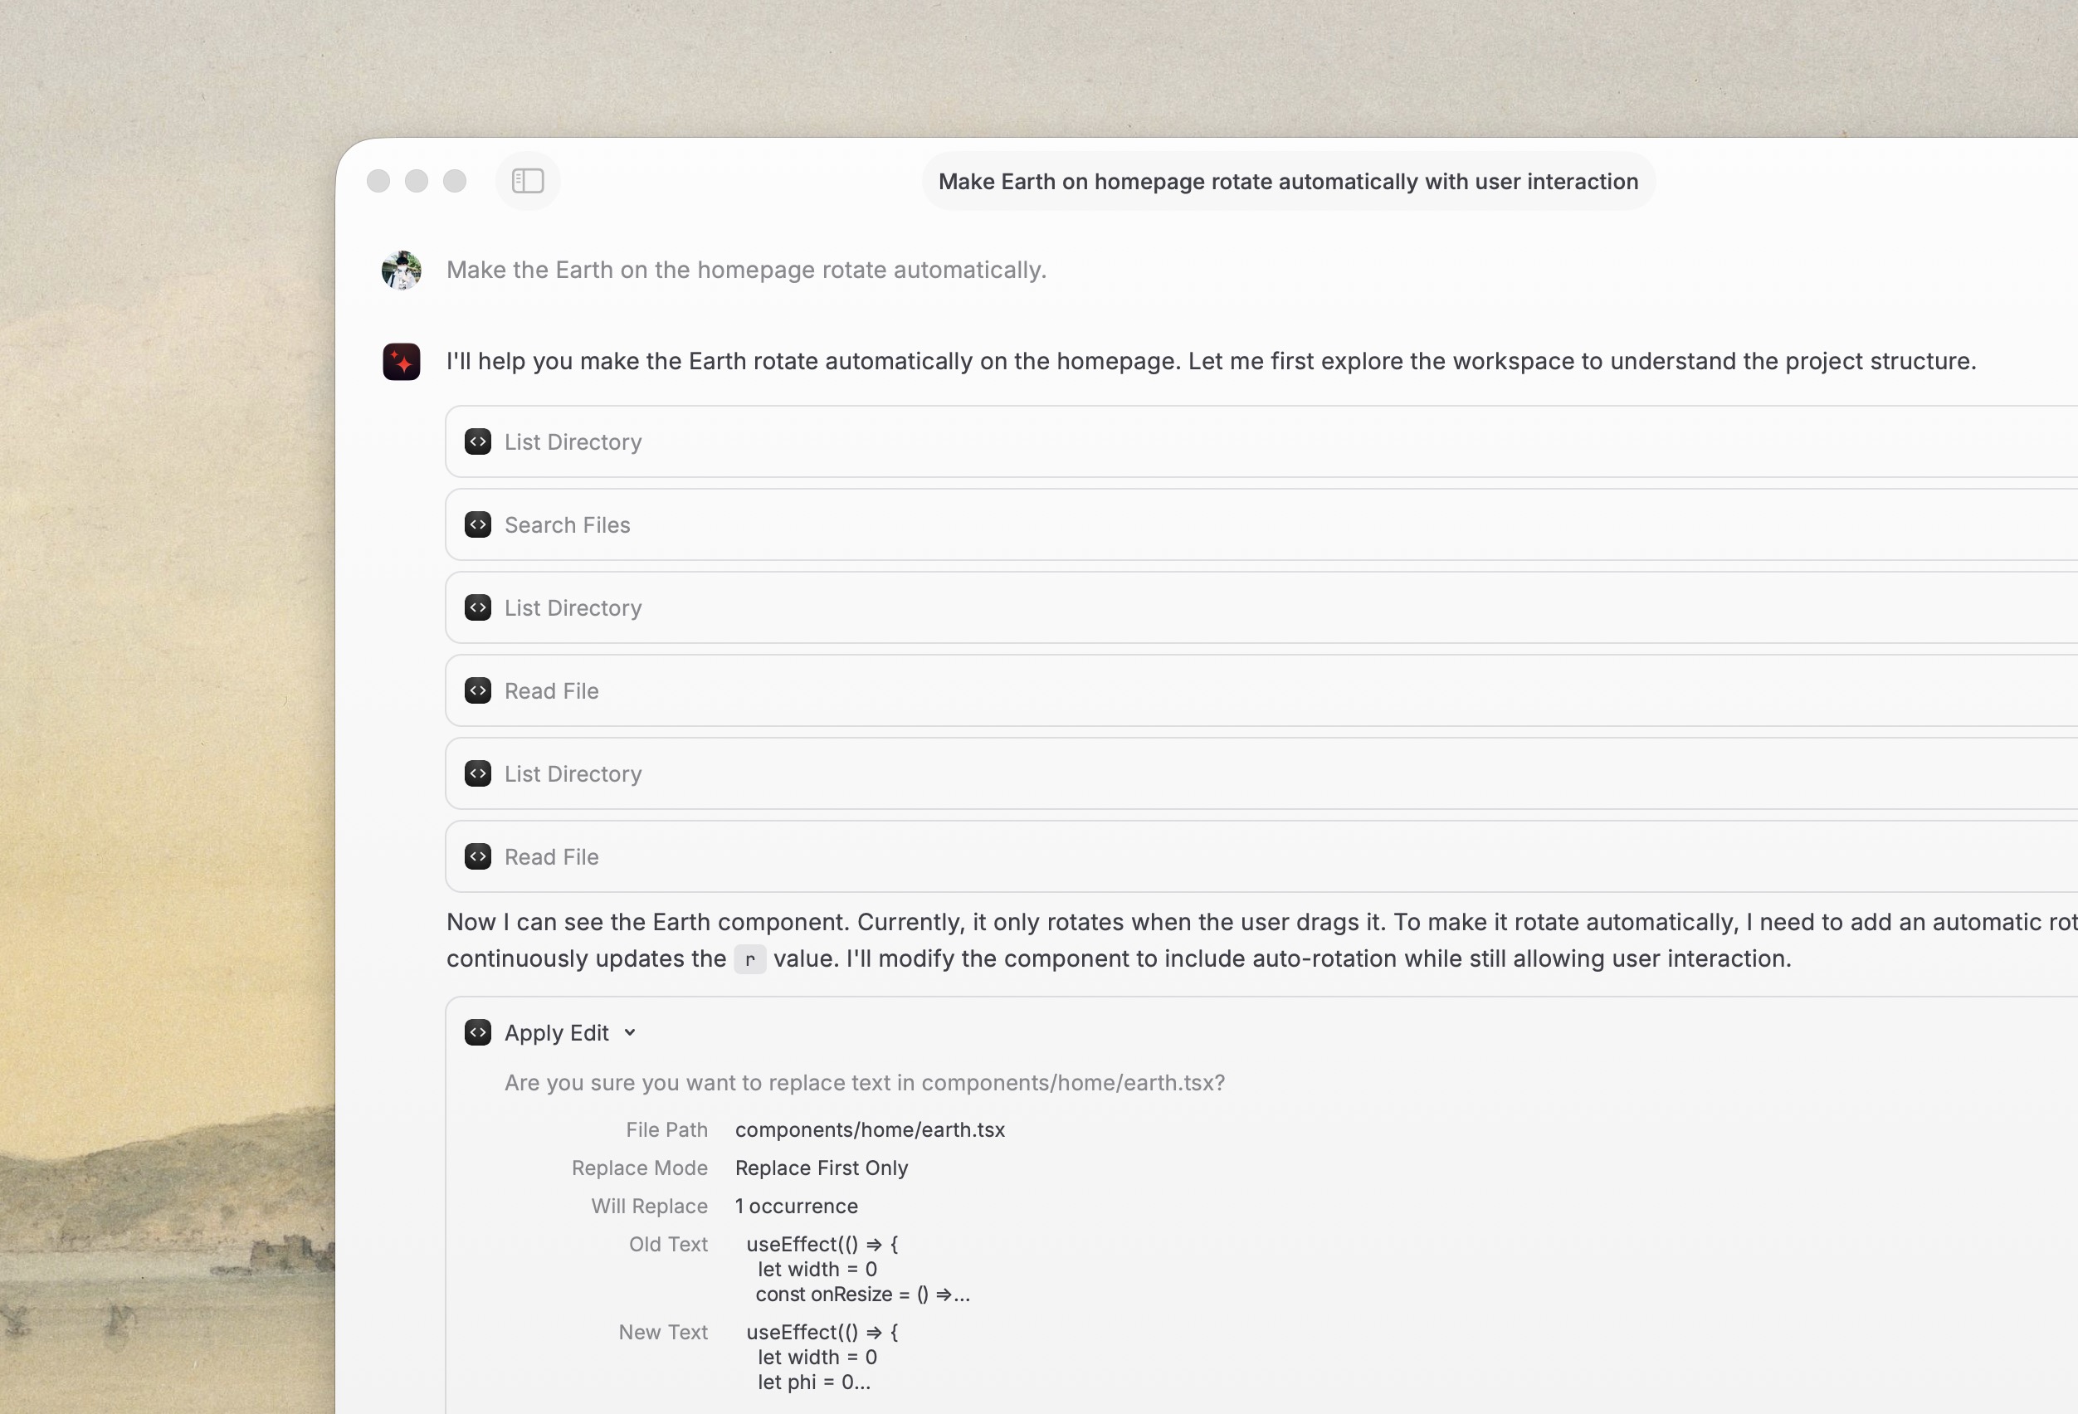Screen dimensions: 2078x1414
Task: Click the second List Directory code icon
Action: [478, 607]
